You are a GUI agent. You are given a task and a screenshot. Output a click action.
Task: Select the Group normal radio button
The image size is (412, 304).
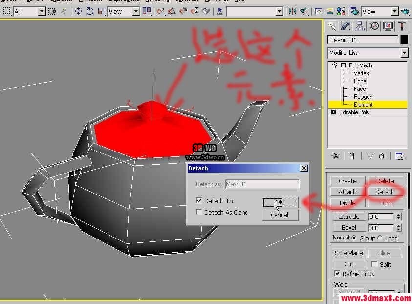point(354,238)
